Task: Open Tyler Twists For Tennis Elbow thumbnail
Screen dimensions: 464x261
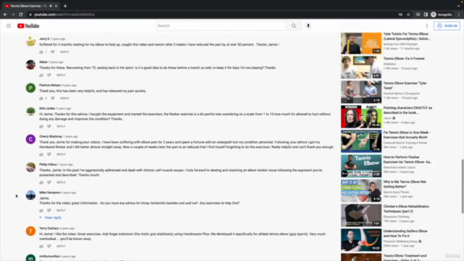Action: [x=361, y=43]
